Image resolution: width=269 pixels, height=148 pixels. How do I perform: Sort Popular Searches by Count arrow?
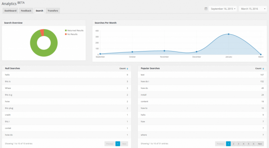click(263, 69)
